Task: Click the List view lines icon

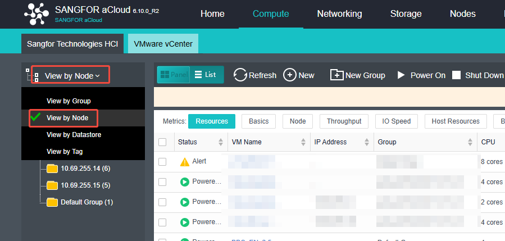Action: coord(198,74)
